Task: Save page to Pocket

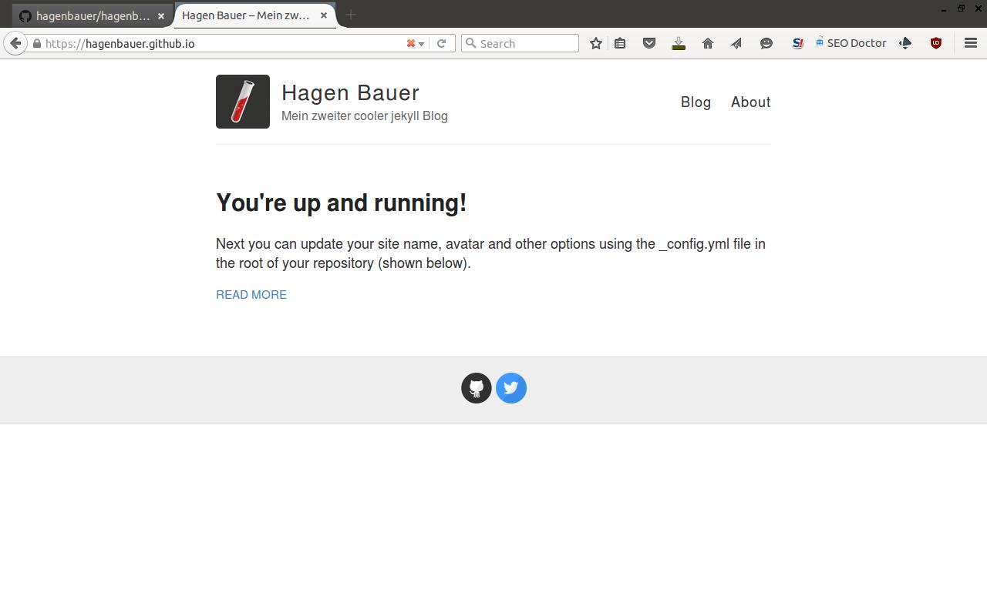Action: click(649, 43)
